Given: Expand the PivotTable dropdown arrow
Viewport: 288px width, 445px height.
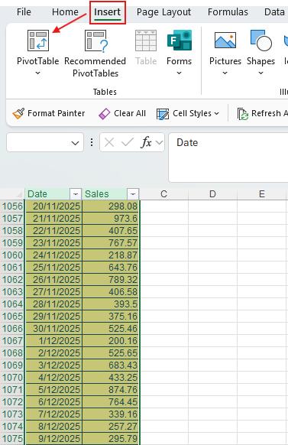Looking at the screenshot, I should coord(37,73).
